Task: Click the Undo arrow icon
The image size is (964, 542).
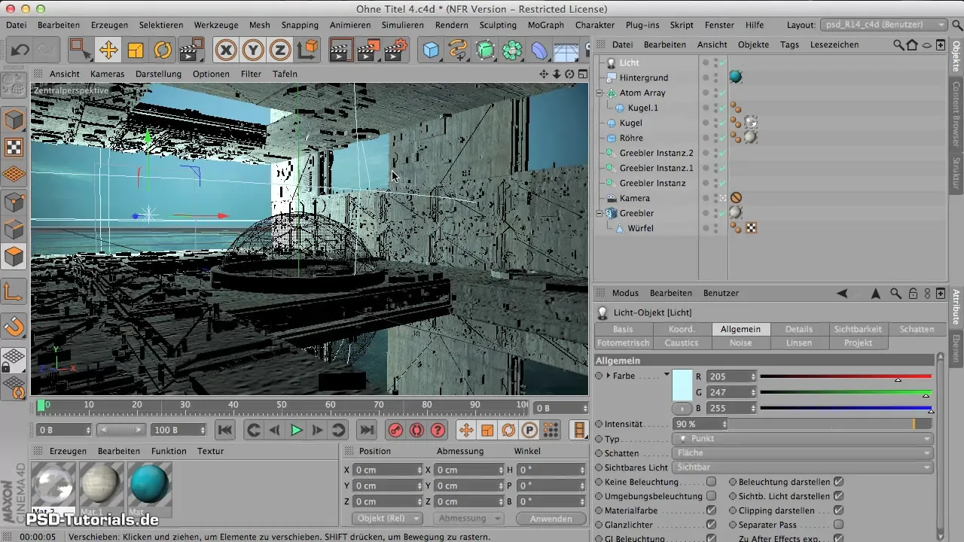Action: pyautogui.click(x=20, y=50)
